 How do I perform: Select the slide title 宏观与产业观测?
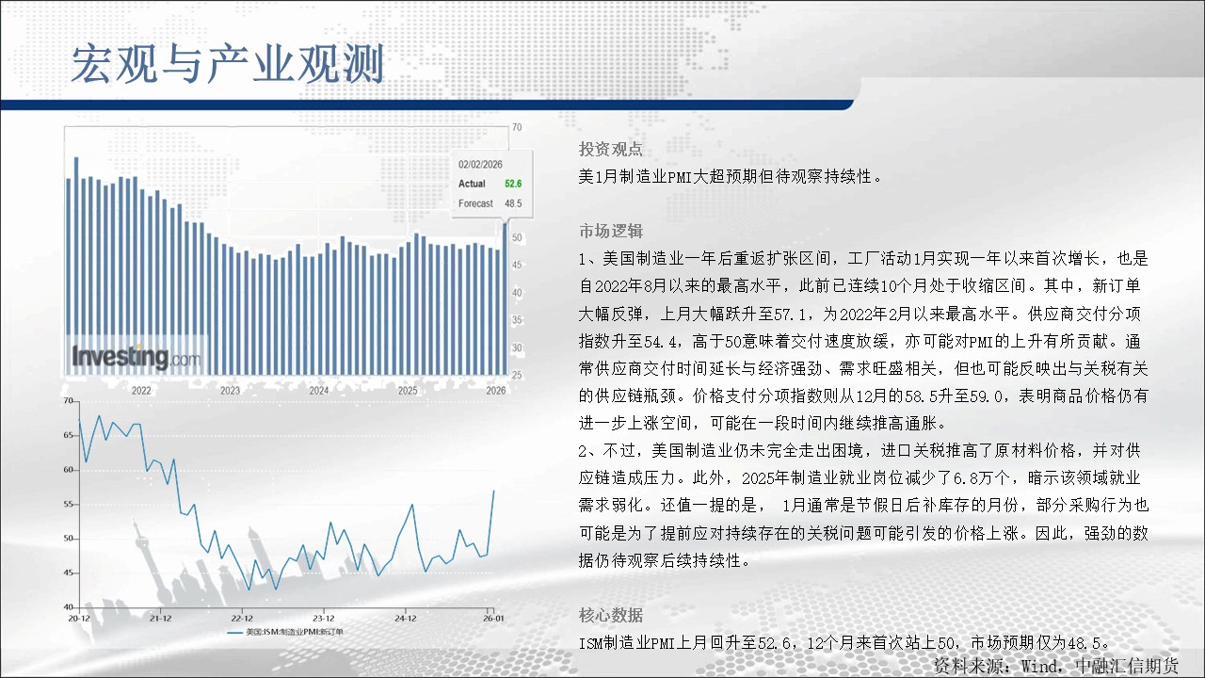[x=228, y=65]
